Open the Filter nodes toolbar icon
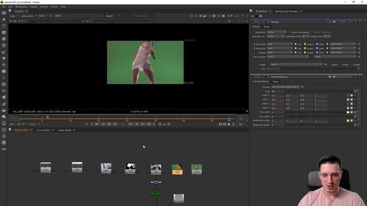 pyautogui.click(x=4, y=46)
